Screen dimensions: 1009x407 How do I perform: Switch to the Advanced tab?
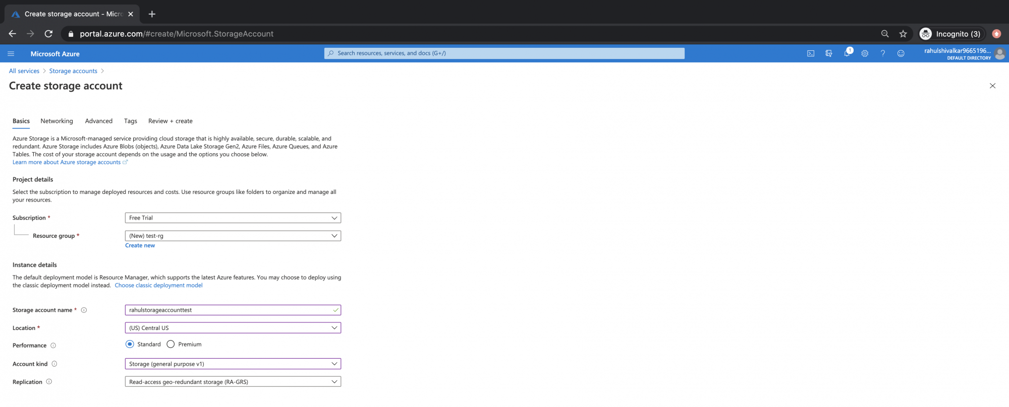(x=99, y=121)
